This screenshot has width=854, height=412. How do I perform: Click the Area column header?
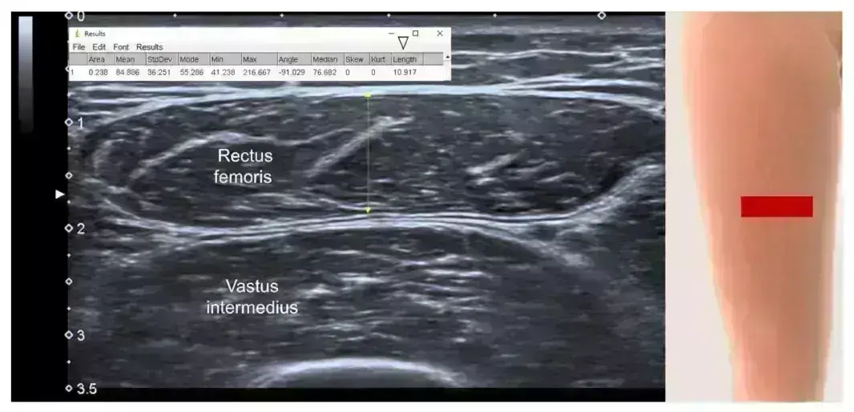pyautogui.click(x=97, y=59)
